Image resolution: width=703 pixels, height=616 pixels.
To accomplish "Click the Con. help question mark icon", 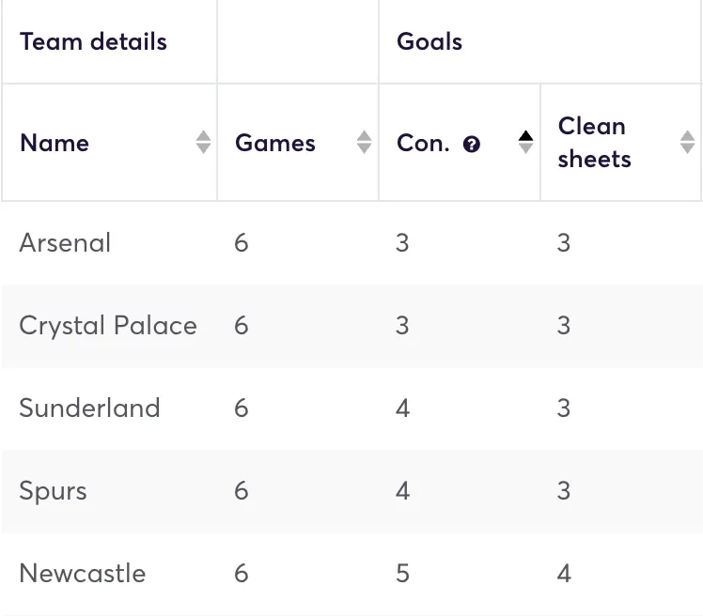I will [x=472, y=144].
